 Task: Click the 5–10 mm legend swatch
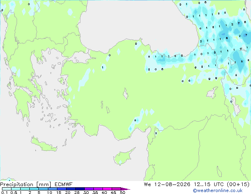pos(43,189)
